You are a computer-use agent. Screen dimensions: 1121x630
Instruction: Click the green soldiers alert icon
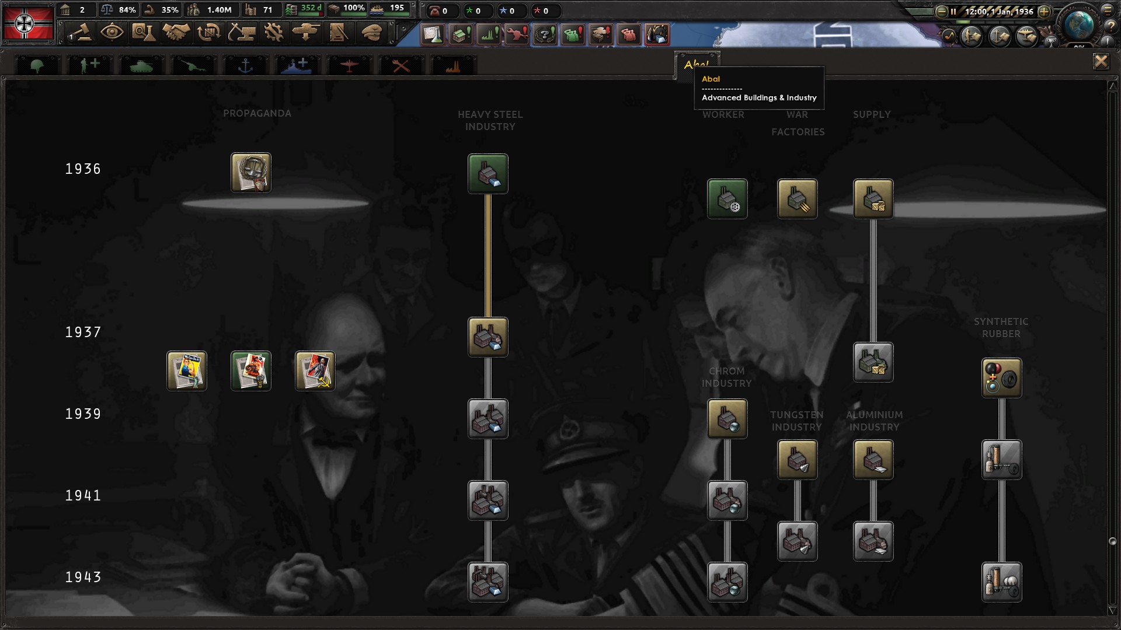pos(573,34)
